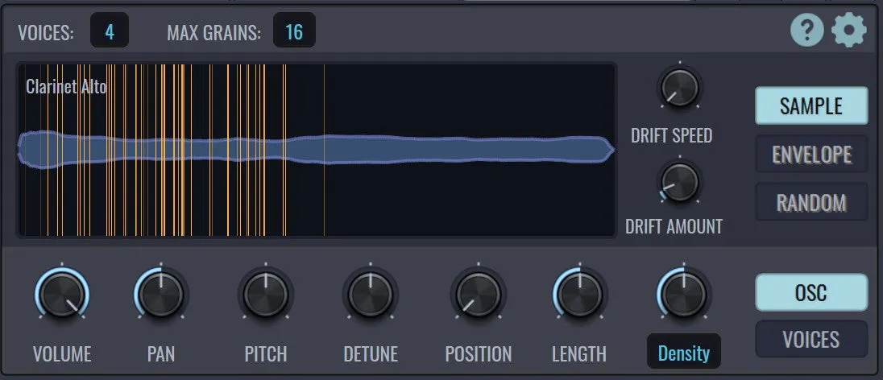Click the Detune knob

point(371,295)
